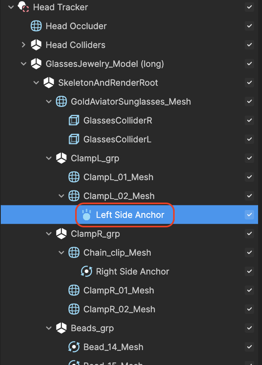Viewport: 262px width, 365px height.
Task: Click the Head Tracker icon
Action: click(x=24, y=7)
